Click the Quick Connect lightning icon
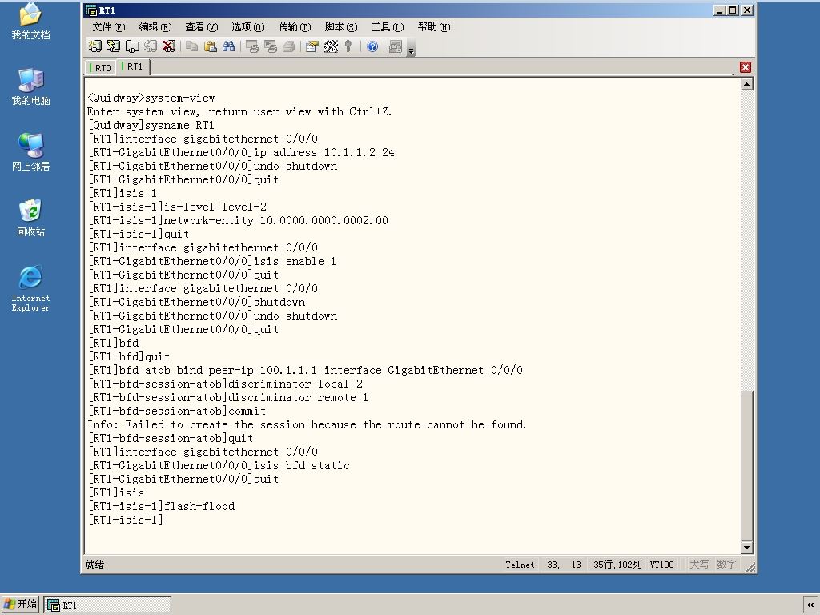The image size is (820, 615). click(114, 46)
